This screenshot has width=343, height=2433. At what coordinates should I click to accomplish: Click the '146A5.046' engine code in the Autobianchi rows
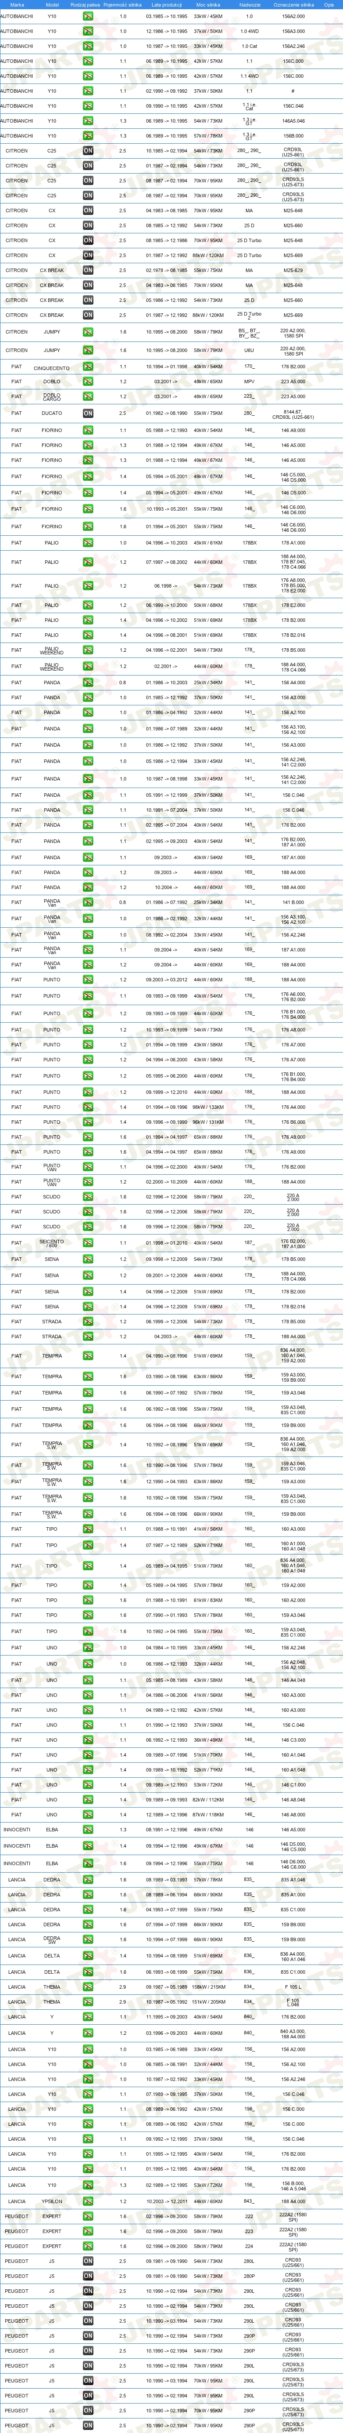click(x=293, y=121)
